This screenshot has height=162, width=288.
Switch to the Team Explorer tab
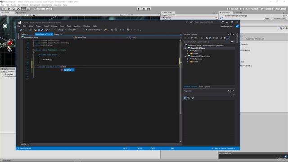click(204, 87)
